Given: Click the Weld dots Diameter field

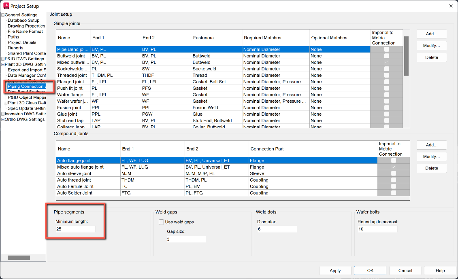Looking at the screenshot, I should [x=277, y=229].
